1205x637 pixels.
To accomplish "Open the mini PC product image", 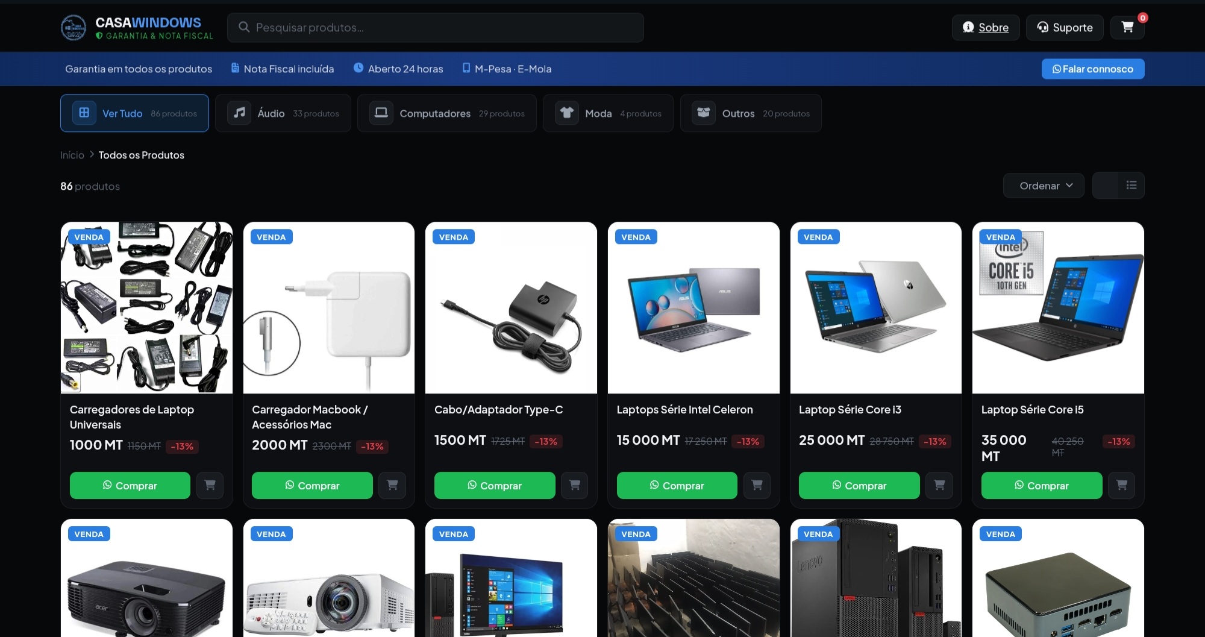I will click(x=1058, y=578).
